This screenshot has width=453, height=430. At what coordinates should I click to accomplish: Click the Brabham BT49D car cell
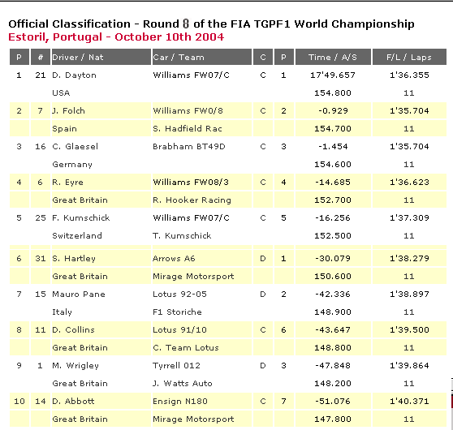188,146
